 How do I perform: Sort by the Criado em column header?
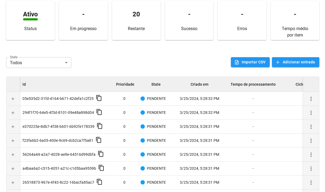click(x=199, y=84)
